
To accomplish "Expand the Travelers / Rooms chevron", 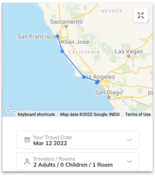I will point(129,162).
